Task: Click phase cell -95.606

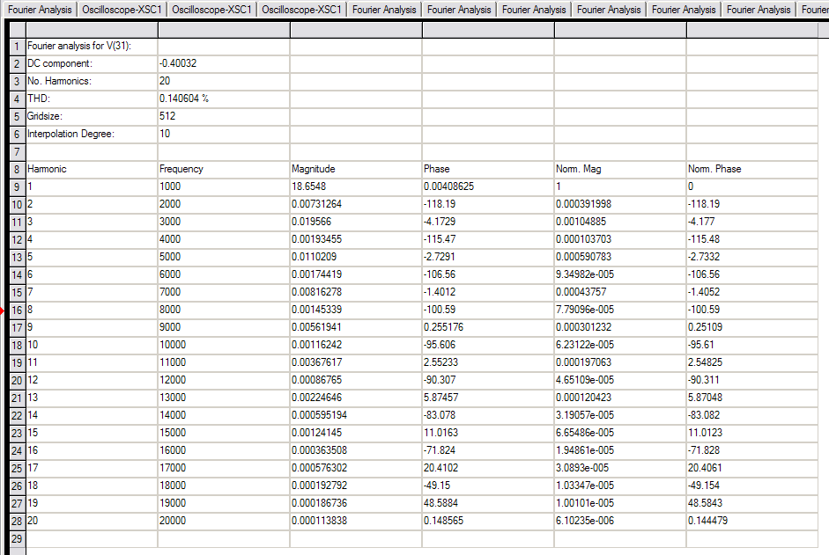Action: [488, 345]
